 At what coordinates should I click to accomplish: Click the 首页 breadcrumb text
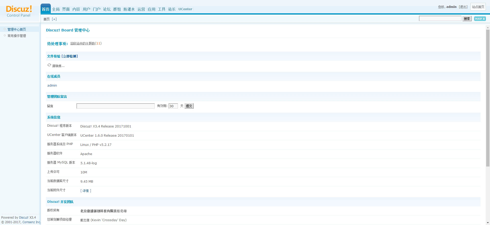[x=46, y=19]
